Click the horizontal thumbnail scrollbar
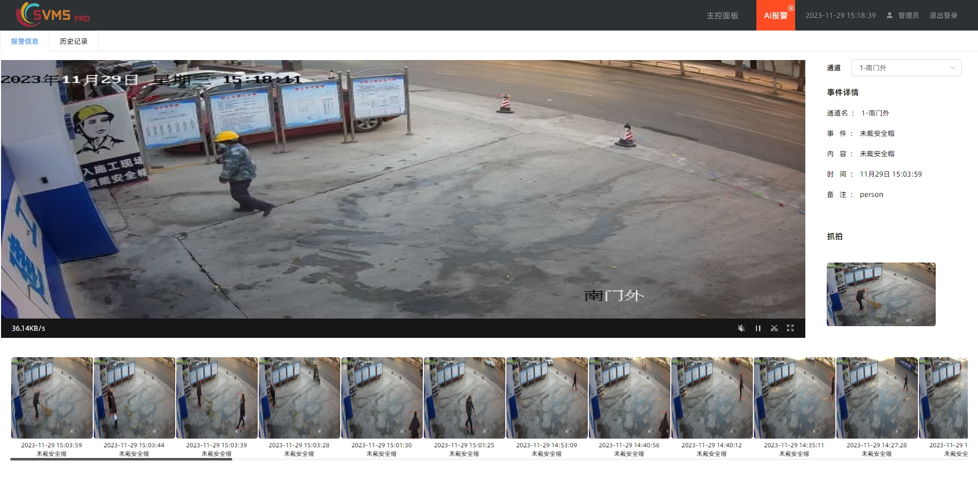This screenshot has height=490, width=978. point(121,459)
